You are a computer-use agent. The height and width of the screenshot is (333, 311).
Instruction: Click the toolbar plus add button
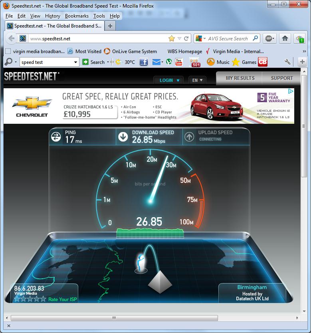click(302, 62)
